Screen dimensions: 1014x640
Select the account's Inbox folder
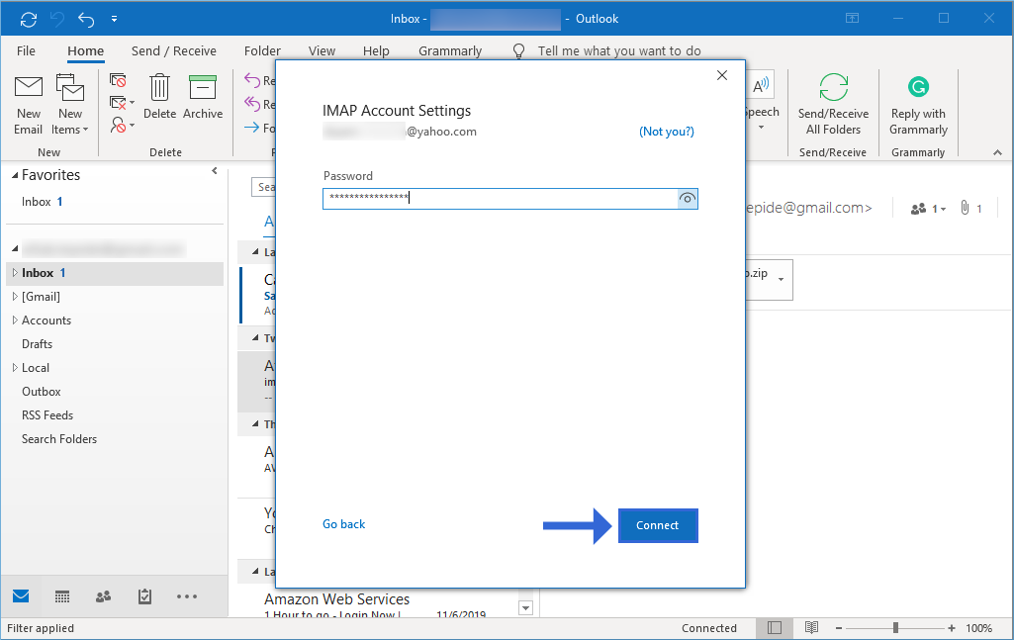pyautogui.click(x=115, y=273)
